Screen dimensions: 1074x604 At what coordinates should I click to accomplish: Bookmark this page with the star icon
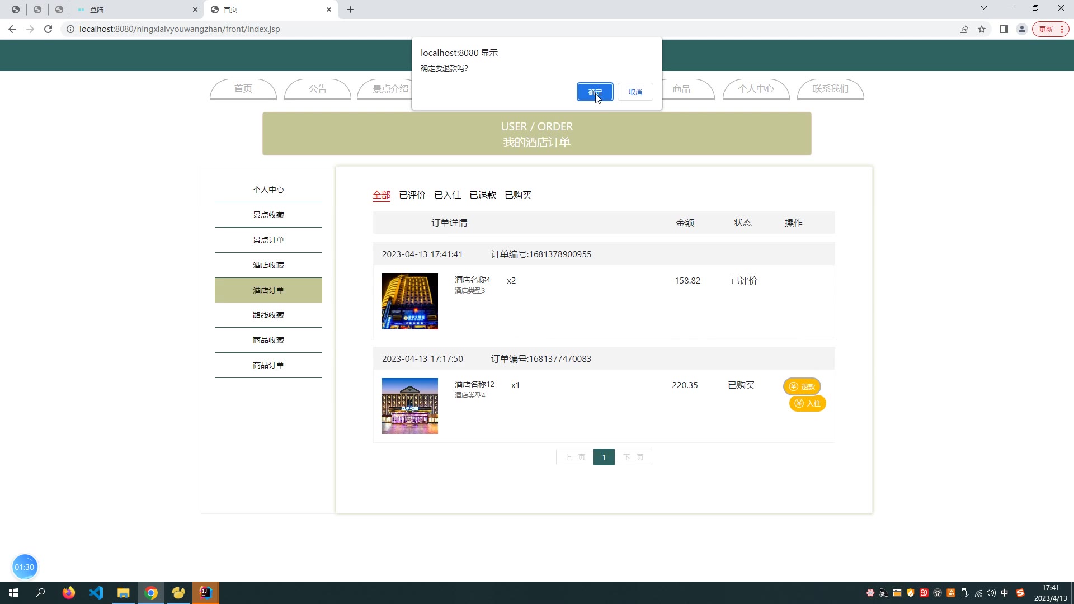tap(982, 29)
